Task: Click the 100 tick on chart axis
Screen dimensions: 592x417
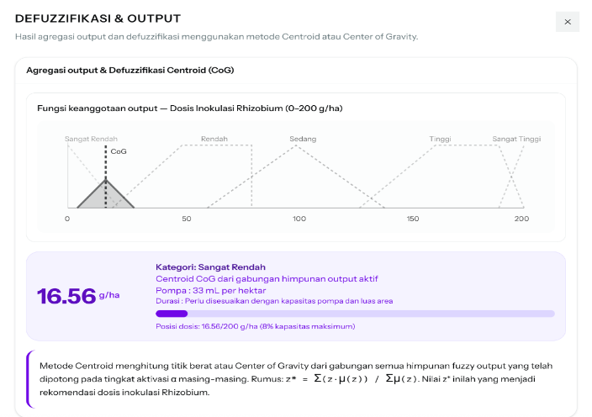Action: pyautogui.click(x=299, y=219)
